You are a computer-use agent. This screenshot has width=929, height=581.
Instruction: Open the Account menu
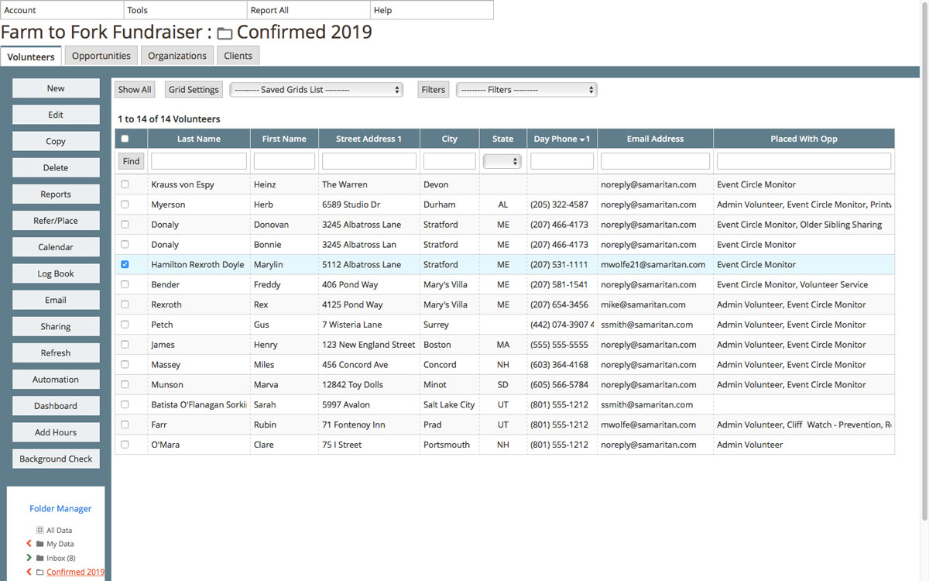click(62, 10)
